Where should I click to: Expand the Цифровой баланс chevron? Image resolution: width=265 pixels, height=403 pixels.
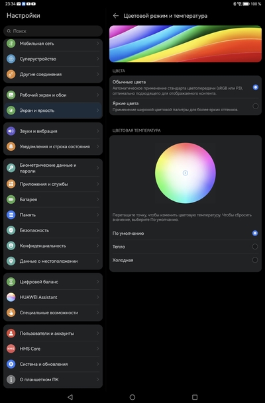pos(98,282)
